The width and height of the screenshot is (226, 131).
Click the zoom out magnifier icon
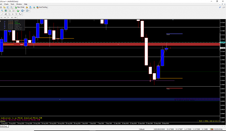click(2, 10)
